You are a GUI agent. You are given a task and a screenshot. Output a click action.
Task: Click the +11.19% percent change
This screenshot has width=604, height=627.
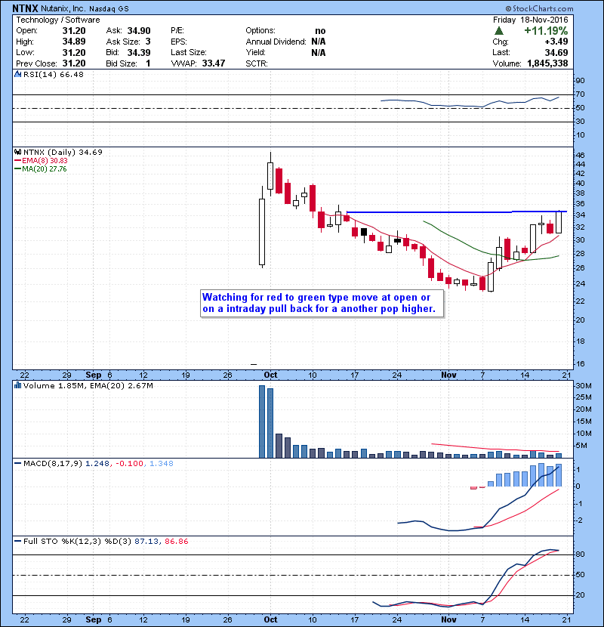[x=546, y=31]
